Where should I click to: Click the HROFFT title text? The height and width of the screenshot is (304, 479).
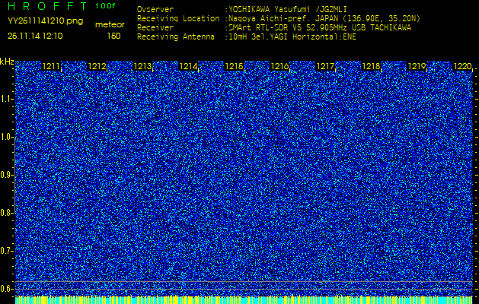tap(48, 6)
